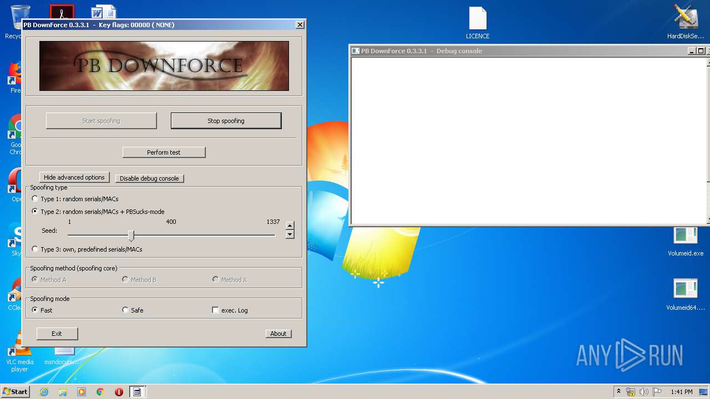Click the taskbar clock 1:41 PM
The image size is (710, 399).
point(681,392)
